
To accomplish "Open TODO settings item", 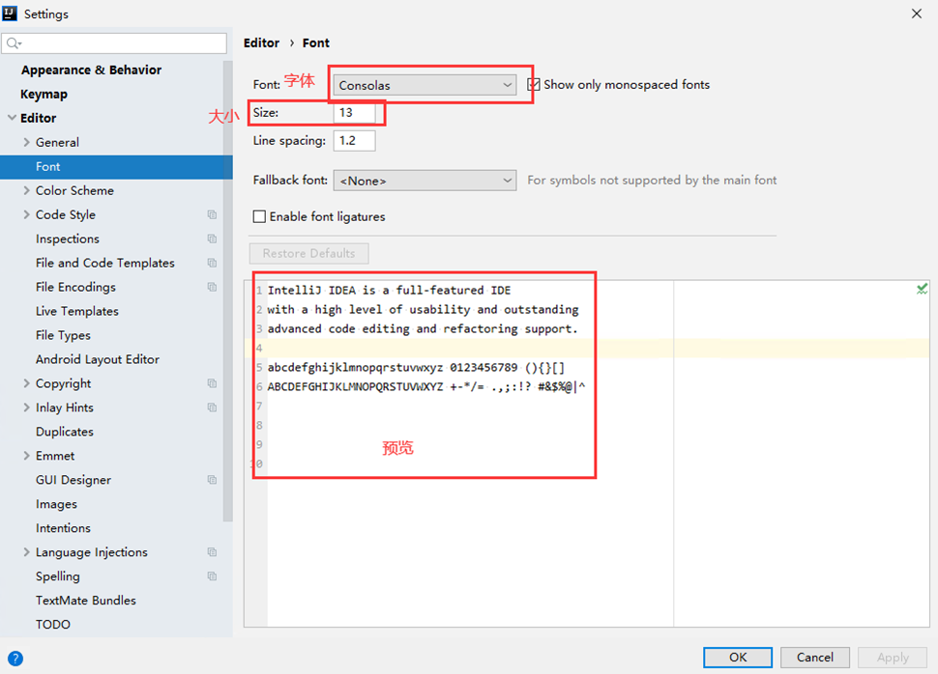I will click(x=52, y=625).
